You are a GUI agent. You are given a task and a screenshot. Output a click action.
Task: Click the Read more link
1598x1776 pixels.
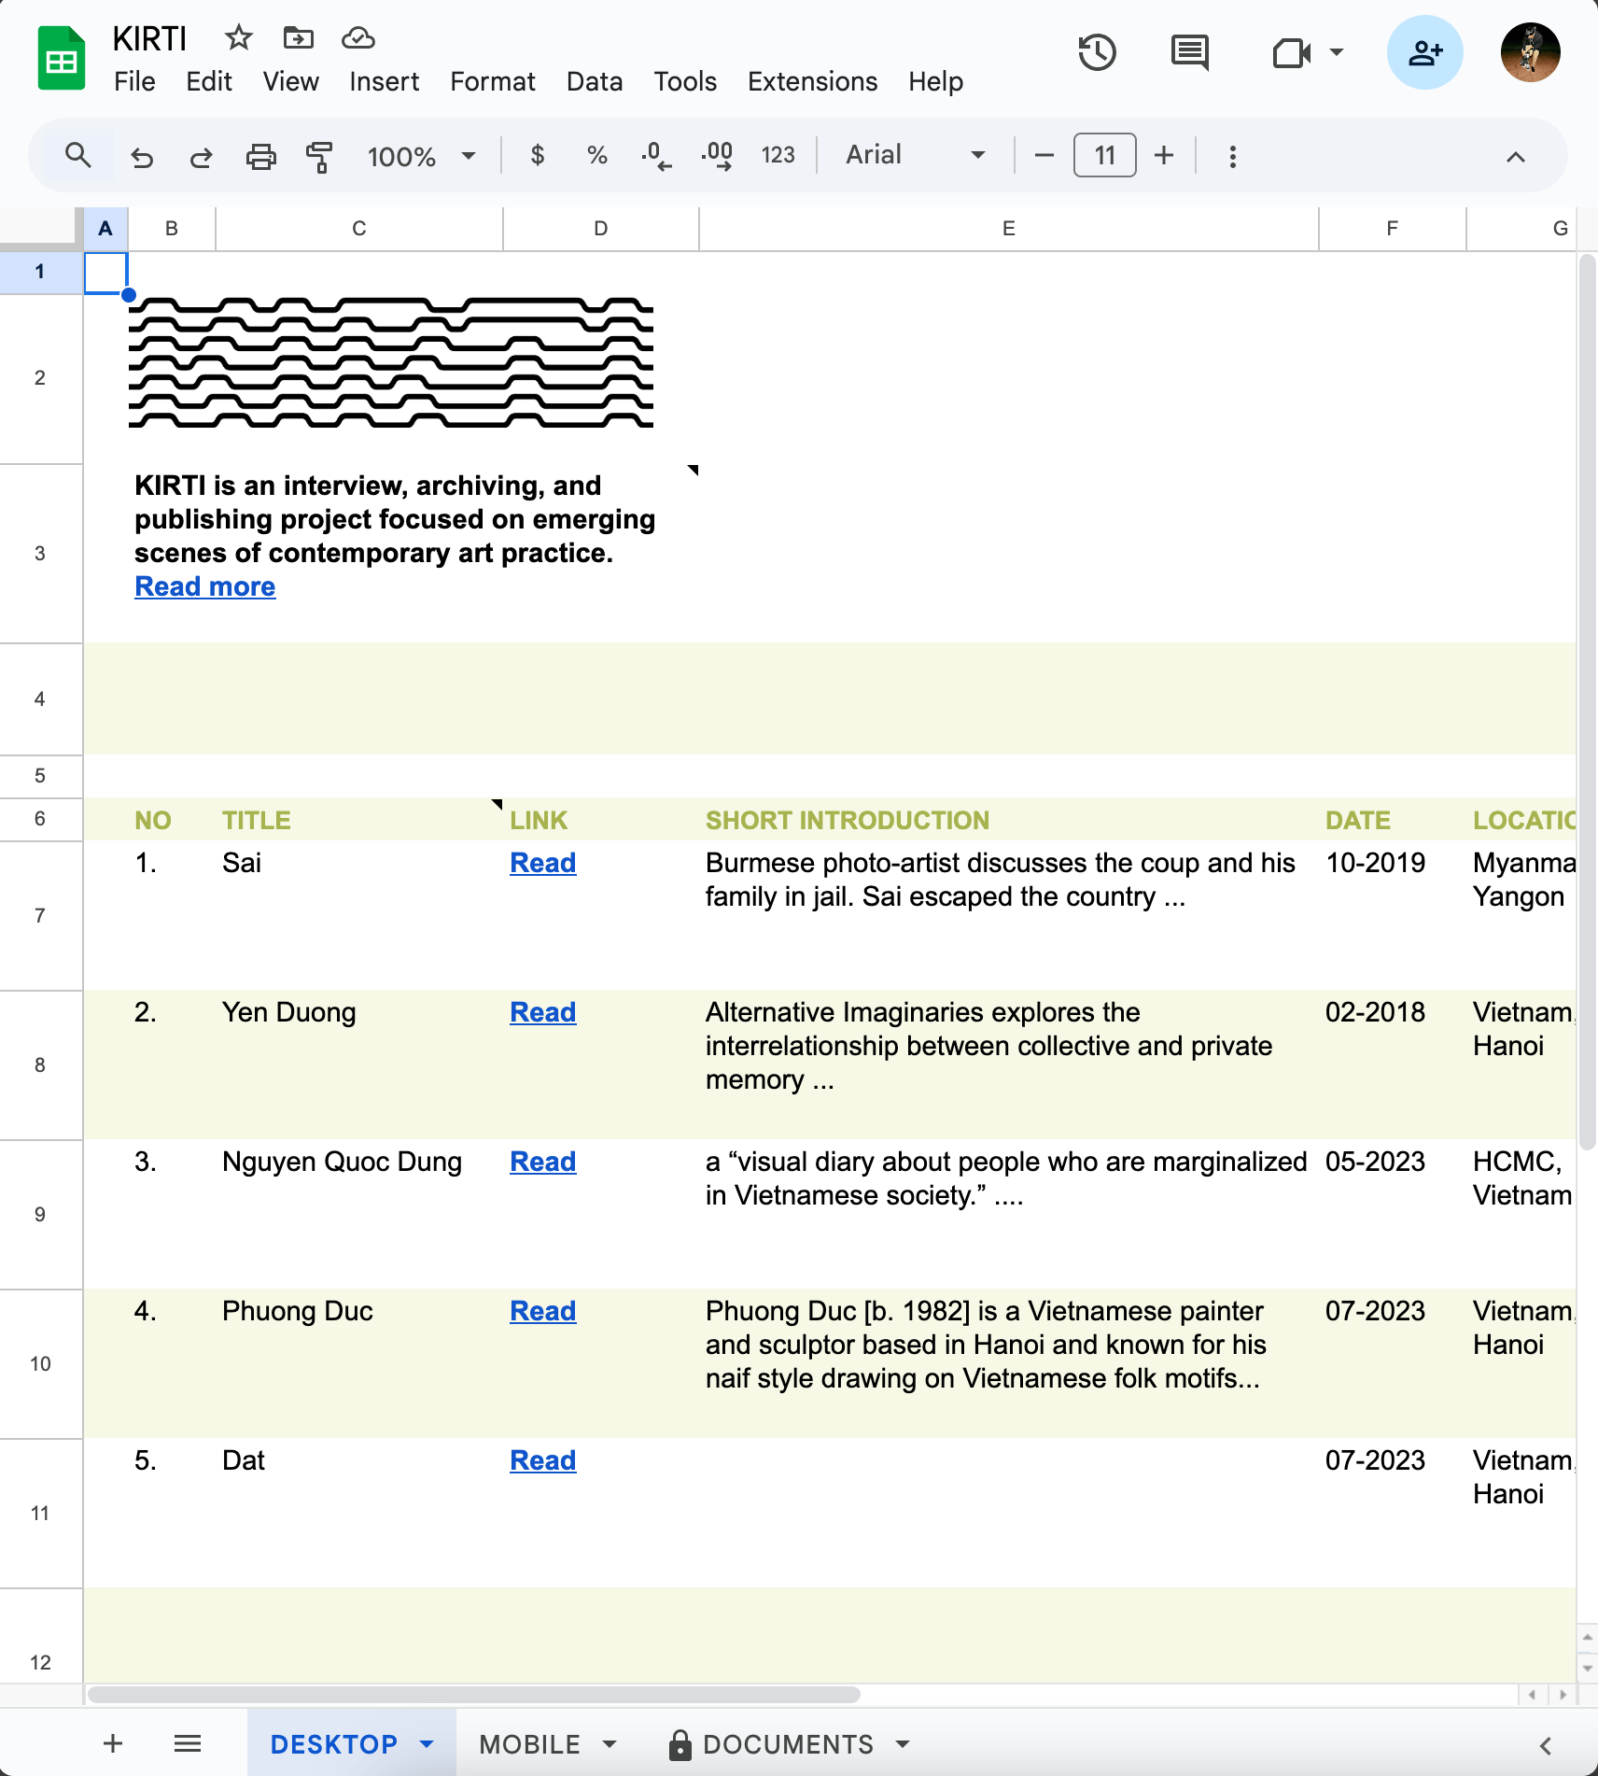(x=205, y=586)
